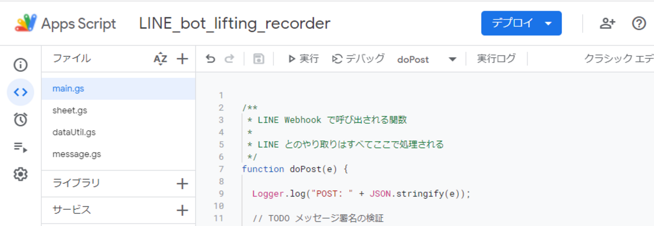Save project with floppy disk icon
Screen dimensions: 654x226
point(259,59)
